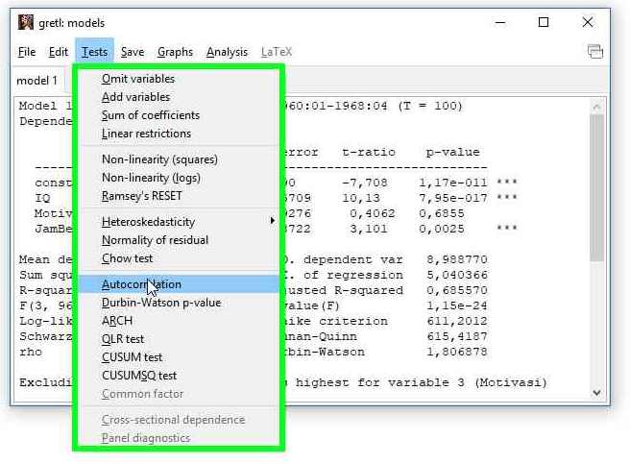This screenshot has height=464, width=630.
Task: Switch to the model 1 tab
Action: [x=37, y=81]
